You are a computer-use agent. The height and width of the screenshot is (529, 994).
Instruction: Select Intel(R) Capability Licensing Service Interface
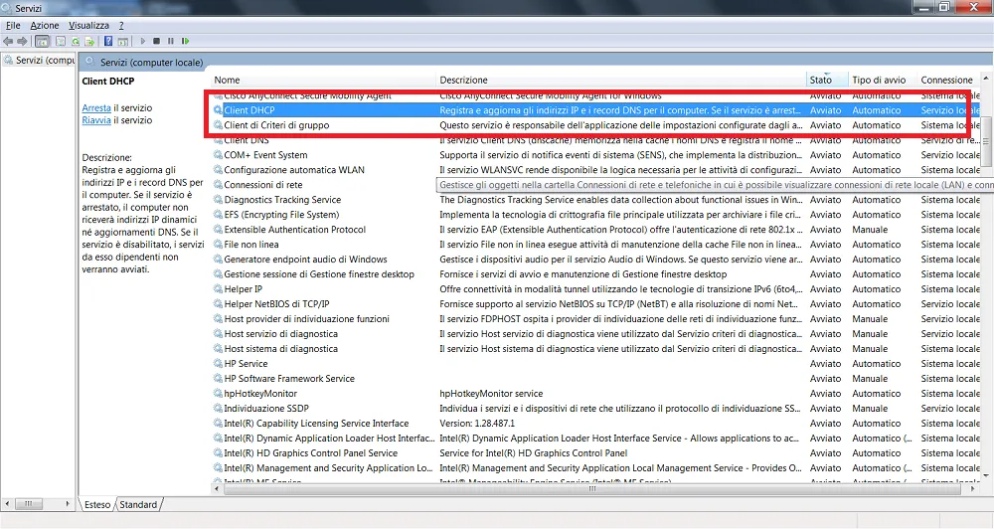pyautogui.click(x=595, y=423)
